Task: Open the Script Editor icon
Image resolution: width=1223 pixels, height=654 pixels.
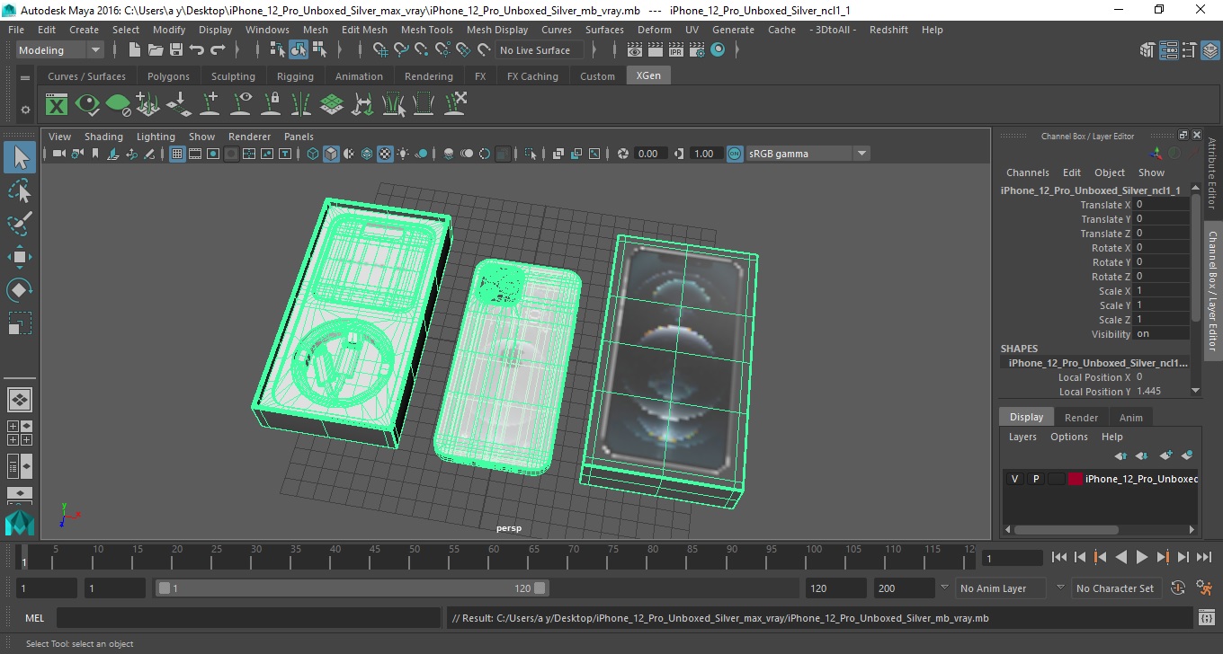Action: pos(1207,618)
